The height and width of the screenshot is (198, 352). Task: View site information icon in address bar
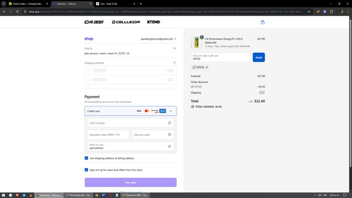[x=25, y=12]
